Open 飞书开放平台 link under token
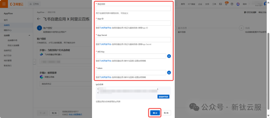Viewport: 270px width, 118px height. tap(105, 77)
